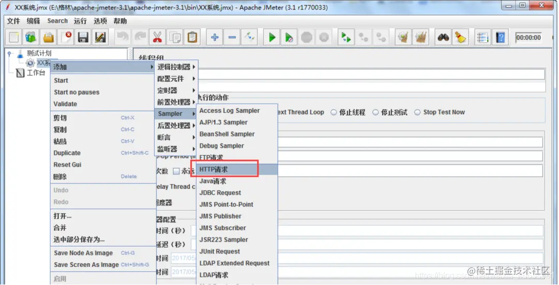Click the Open file folder icon
The width and height of the screenshot is (559, 285).
(49, 37)
